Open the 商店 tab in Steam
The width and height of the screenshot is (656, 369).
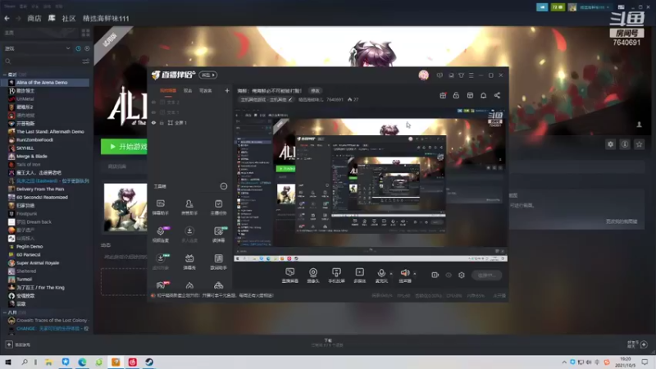coord(34,18)
